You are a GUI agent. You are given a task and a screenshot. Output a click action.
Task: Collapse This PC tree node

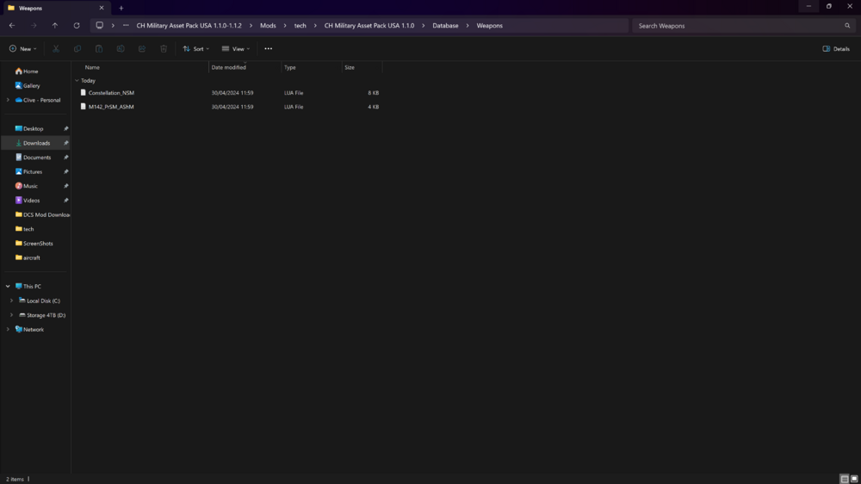coord(8,286)
